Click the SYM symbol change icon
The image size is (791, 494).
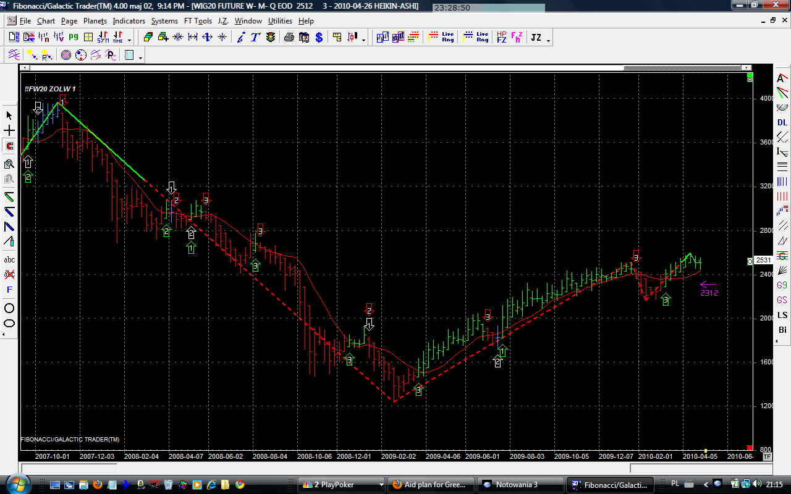point(103,38)
